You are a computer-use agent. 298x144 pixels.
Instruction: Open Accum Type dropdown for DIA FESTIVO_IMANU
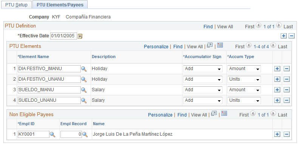244,69
